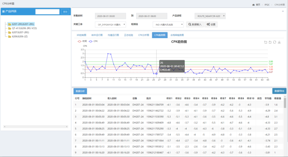Toggle the CPK series in the chart legend

(x=93, y=41)
